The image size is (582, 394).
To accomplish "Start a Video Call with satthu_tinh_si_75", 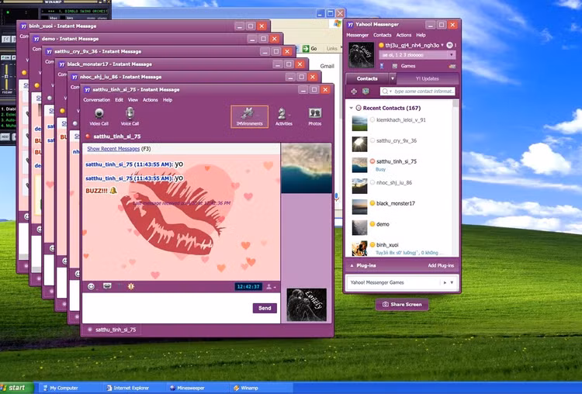I will pyautogui.click(x=99, y=116).
